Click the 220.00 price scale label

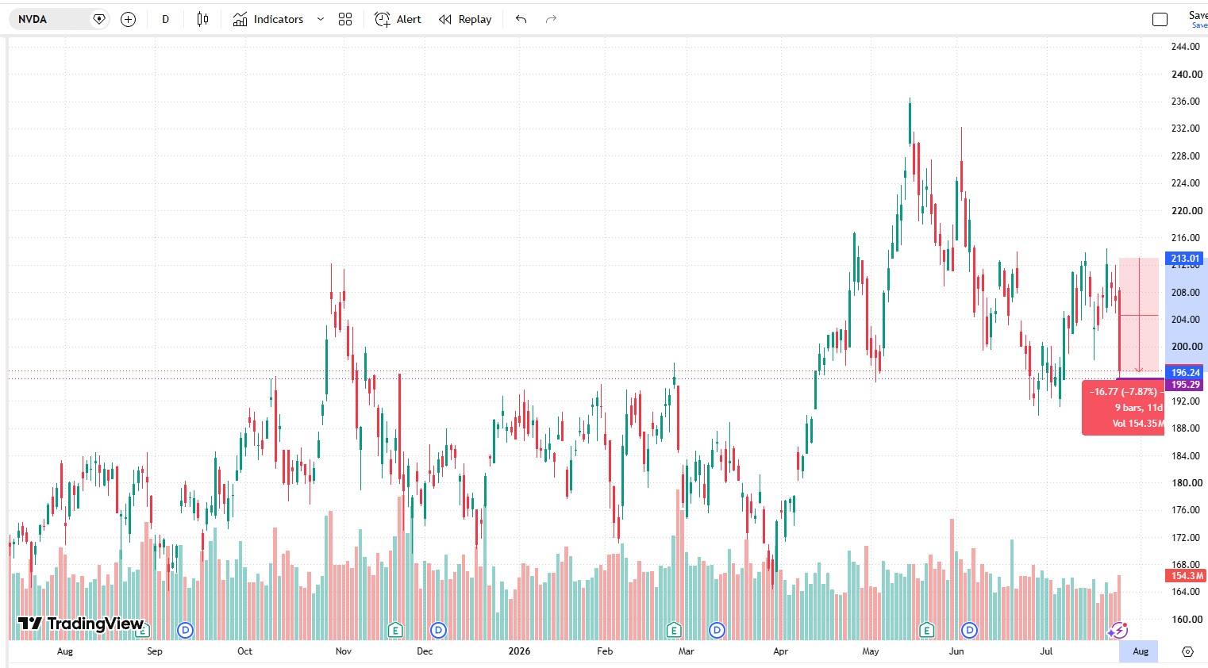tap(1186, 211)
